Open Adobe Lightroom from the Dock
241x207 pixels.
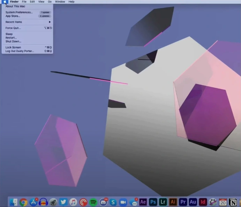point(163,202)
